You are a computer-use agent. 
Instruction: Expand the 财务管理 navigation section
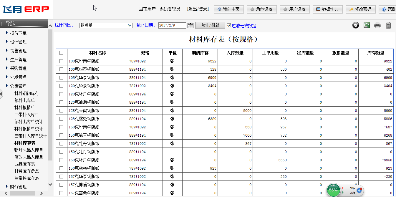pyautogui.click(x=18, y=187)
